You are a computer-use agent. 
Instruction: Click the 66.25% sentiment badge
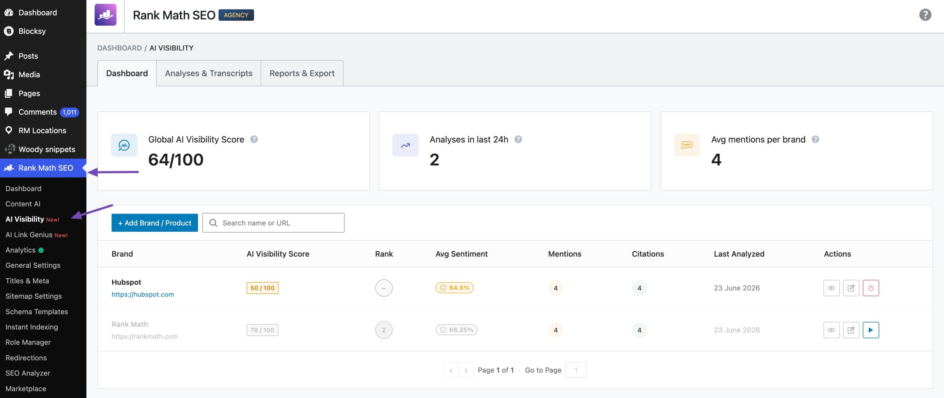click(x=457, y=330)
